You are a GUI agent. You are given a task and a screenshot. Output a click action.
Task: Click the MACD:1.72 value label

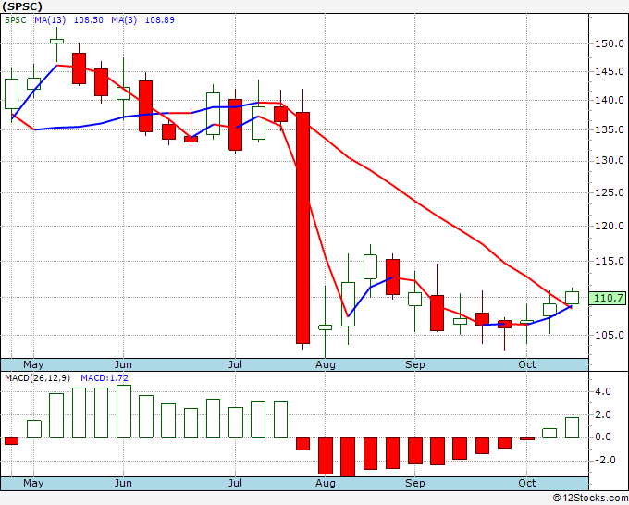pos(105,378)
